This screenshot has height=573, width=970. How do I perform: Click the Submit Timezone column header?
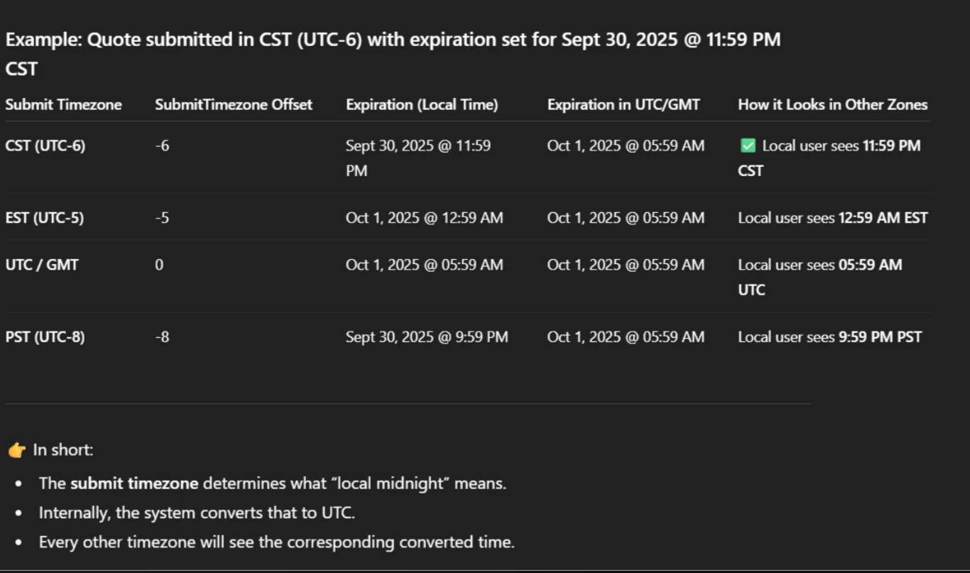63,104
